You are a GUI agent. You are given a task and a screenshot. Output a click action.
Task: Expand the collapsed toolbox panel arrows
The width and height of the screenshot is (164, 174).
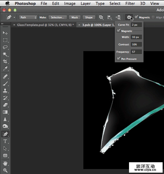point(2,23)
